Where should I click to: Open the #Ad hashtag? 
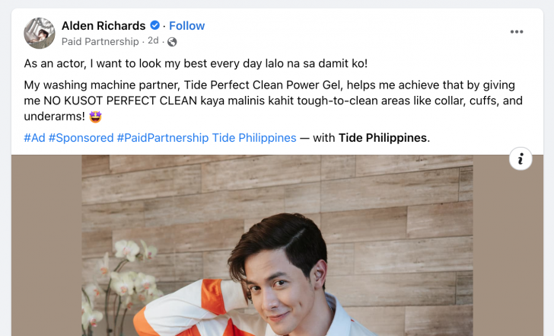pos(35,138)
